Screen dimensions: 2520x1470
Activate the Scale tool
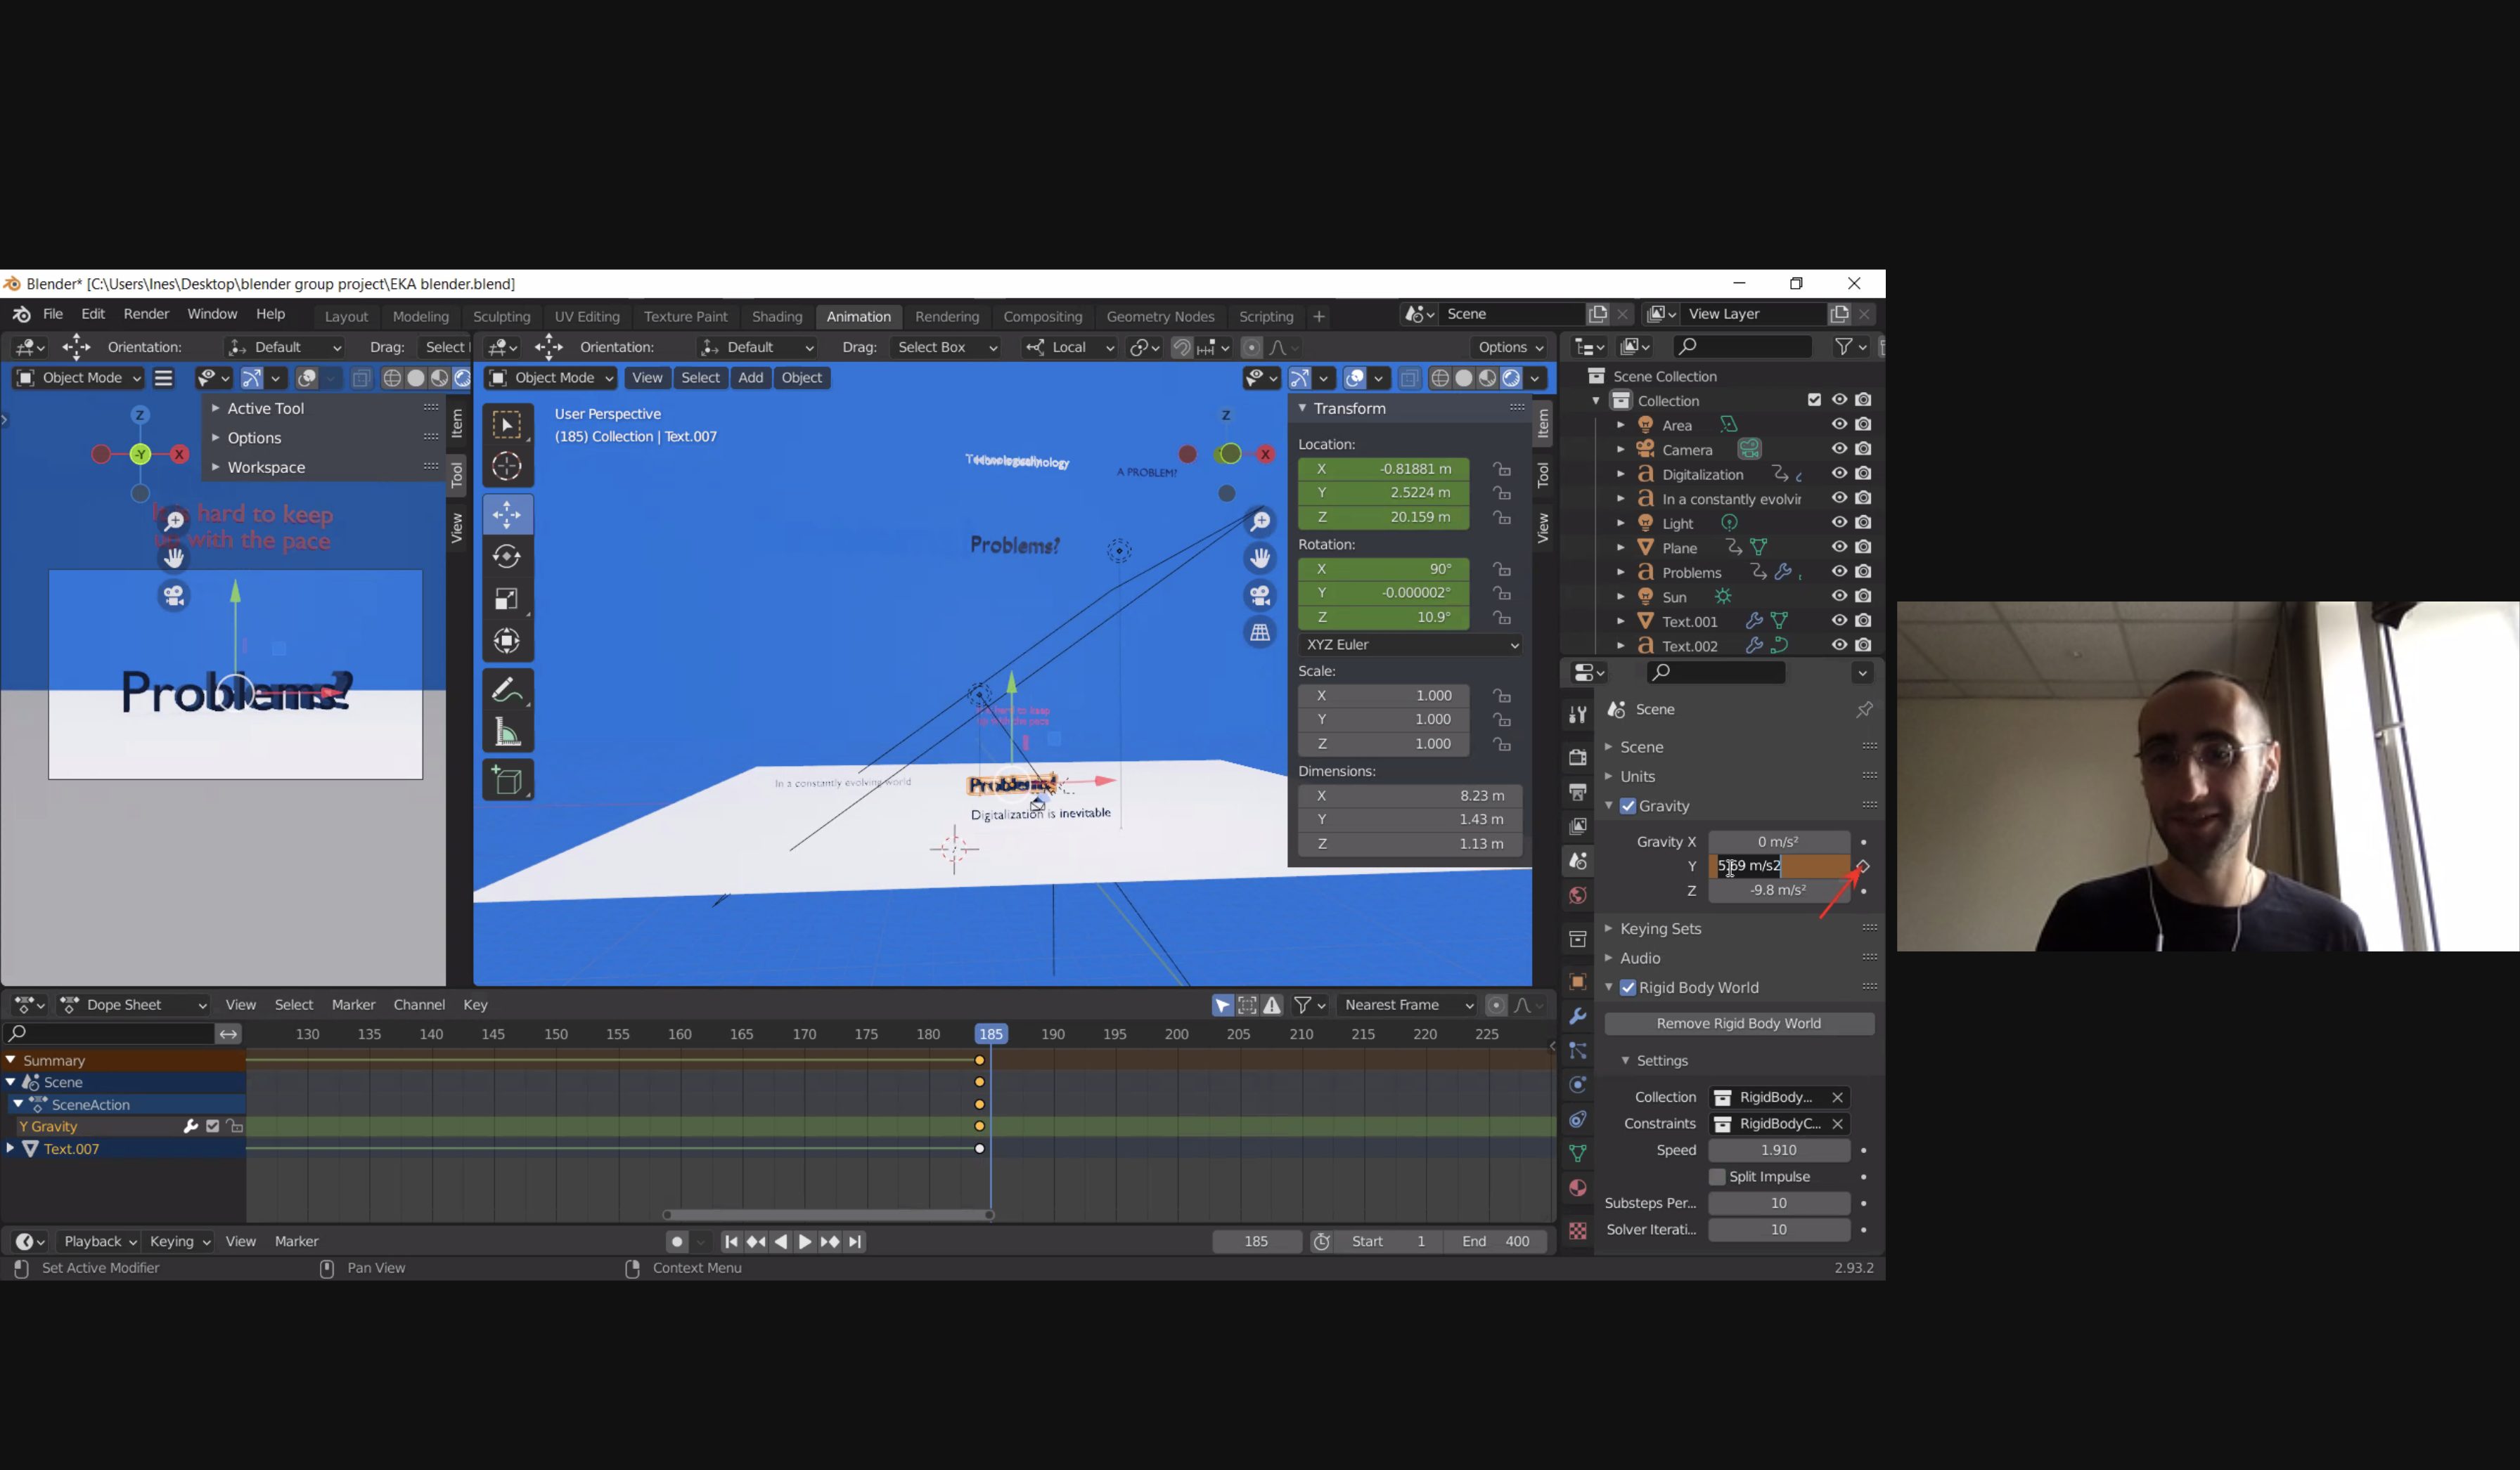click(507, 599)
